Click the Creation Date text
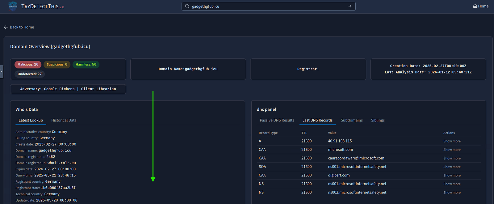Image resolution: width=494 pixels, height=204 pixels. pyautogui.click(x=428, y=66)
